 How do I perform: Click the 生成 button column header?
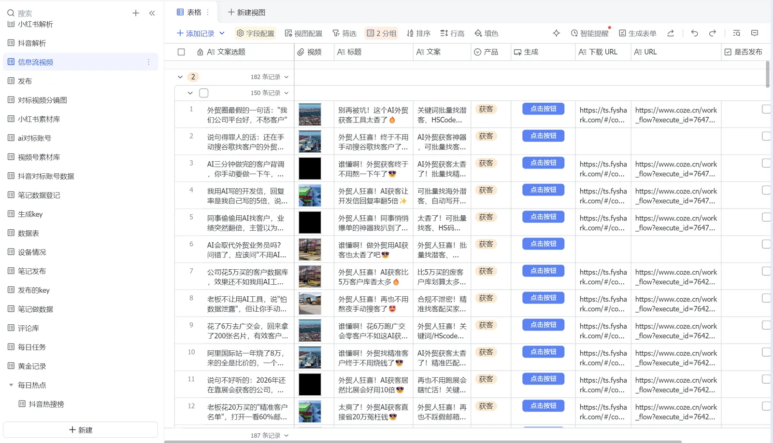coord(543,52)
